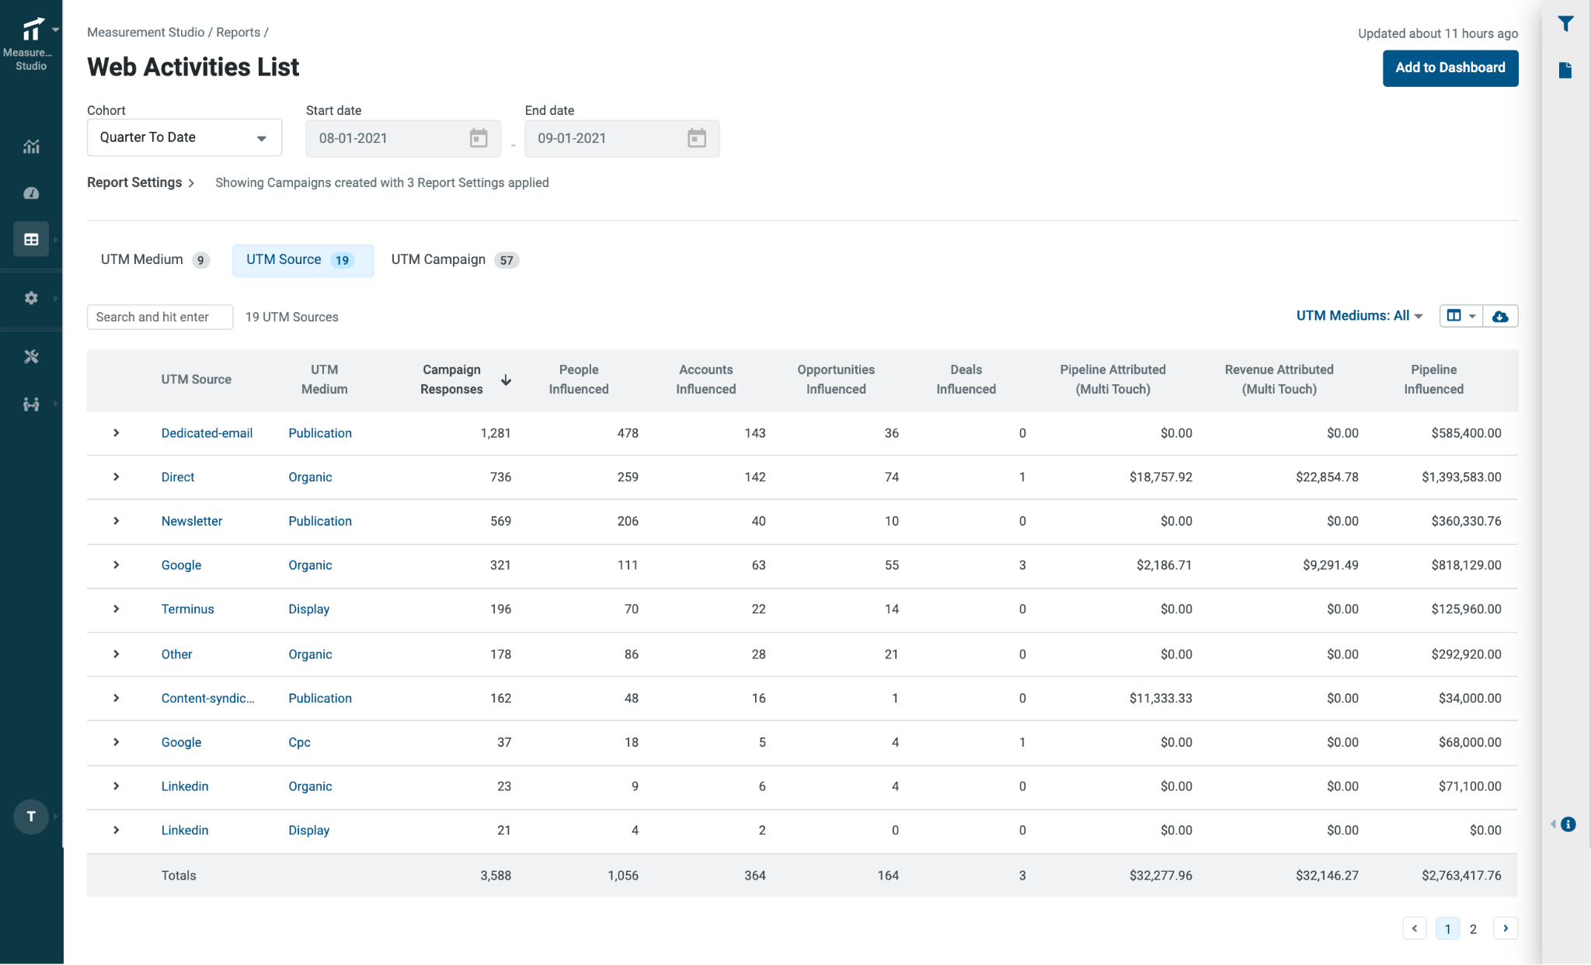Viewport: 1591px width, 965px height.
Task: Open the Start date calendar picker
Action: click(x=479, y=138)
